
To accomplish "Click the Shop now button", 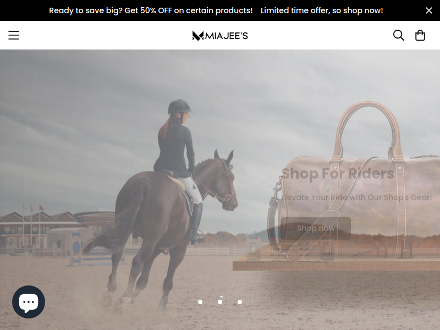I will click(316, 228).
